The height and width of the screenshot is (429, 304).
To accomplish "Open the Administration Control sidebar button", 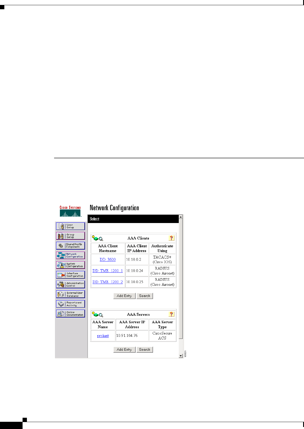I will (71, 284).
